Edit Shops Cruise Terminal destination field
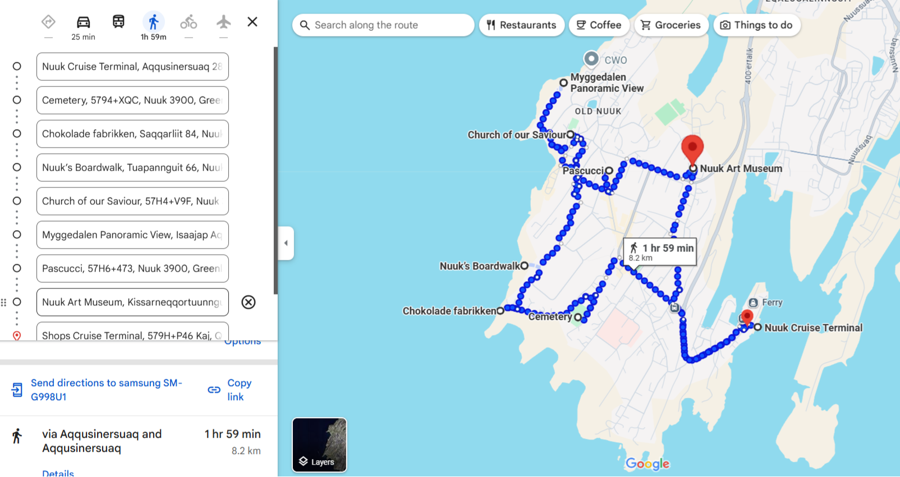Image resolution: width=900 pixels, height=477 pixels. coord(132,332)
